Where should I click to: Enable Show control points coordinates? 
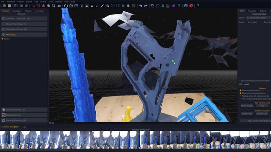point(240,81)
